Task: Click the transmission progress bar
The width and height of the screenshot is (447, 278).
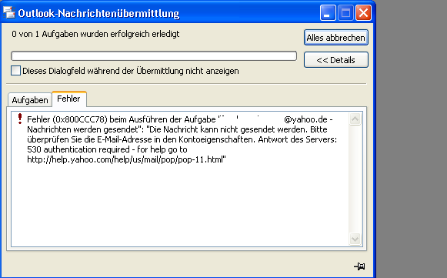Action: 154,55
